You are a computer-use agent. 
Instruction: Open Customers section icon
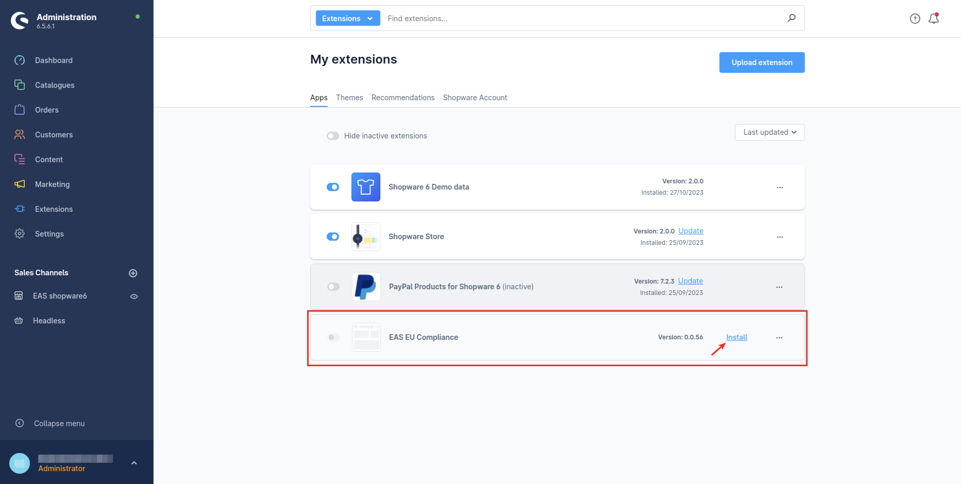tap(20, 134)
